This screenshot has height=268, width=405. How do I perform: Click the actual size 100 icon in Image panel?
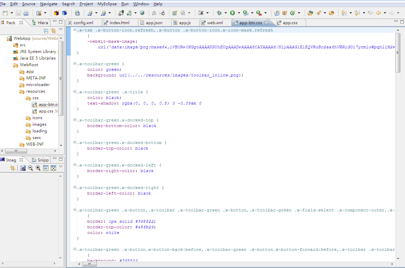click(46, 168)
